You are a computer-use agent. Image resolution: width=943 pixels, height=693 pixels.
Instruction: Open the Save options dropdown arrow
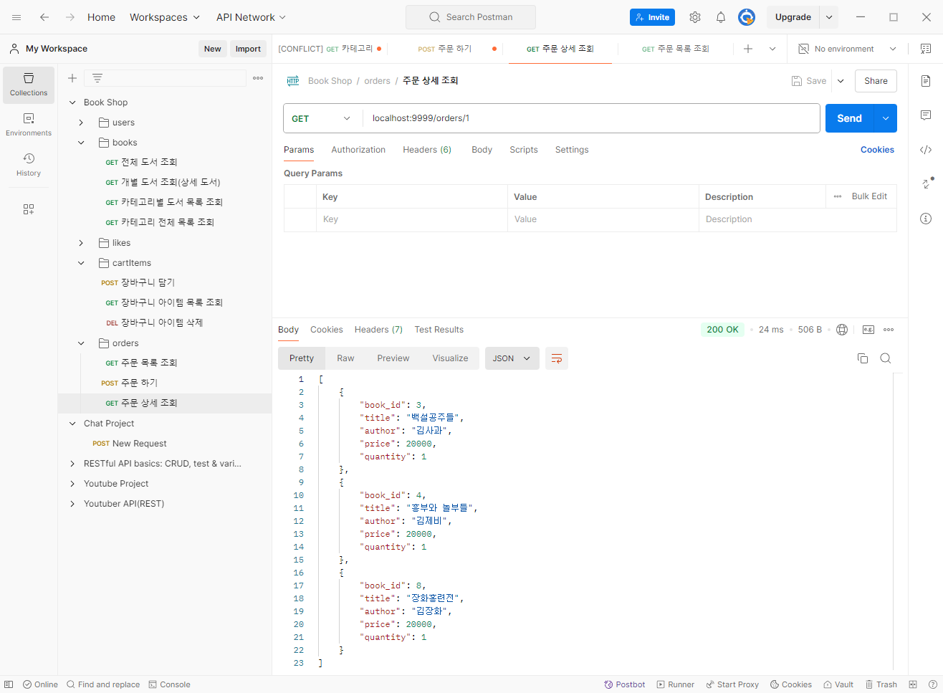coord(841,81)
